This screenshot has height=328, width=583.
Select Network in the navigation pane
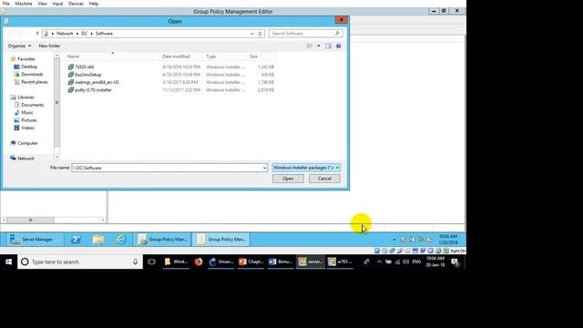[26, 159]
